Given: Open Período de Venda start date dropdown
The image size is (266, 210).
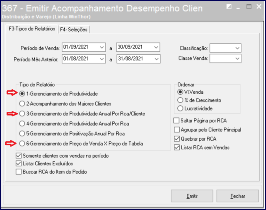Looking at the screenshot, I should click(102, 47).
